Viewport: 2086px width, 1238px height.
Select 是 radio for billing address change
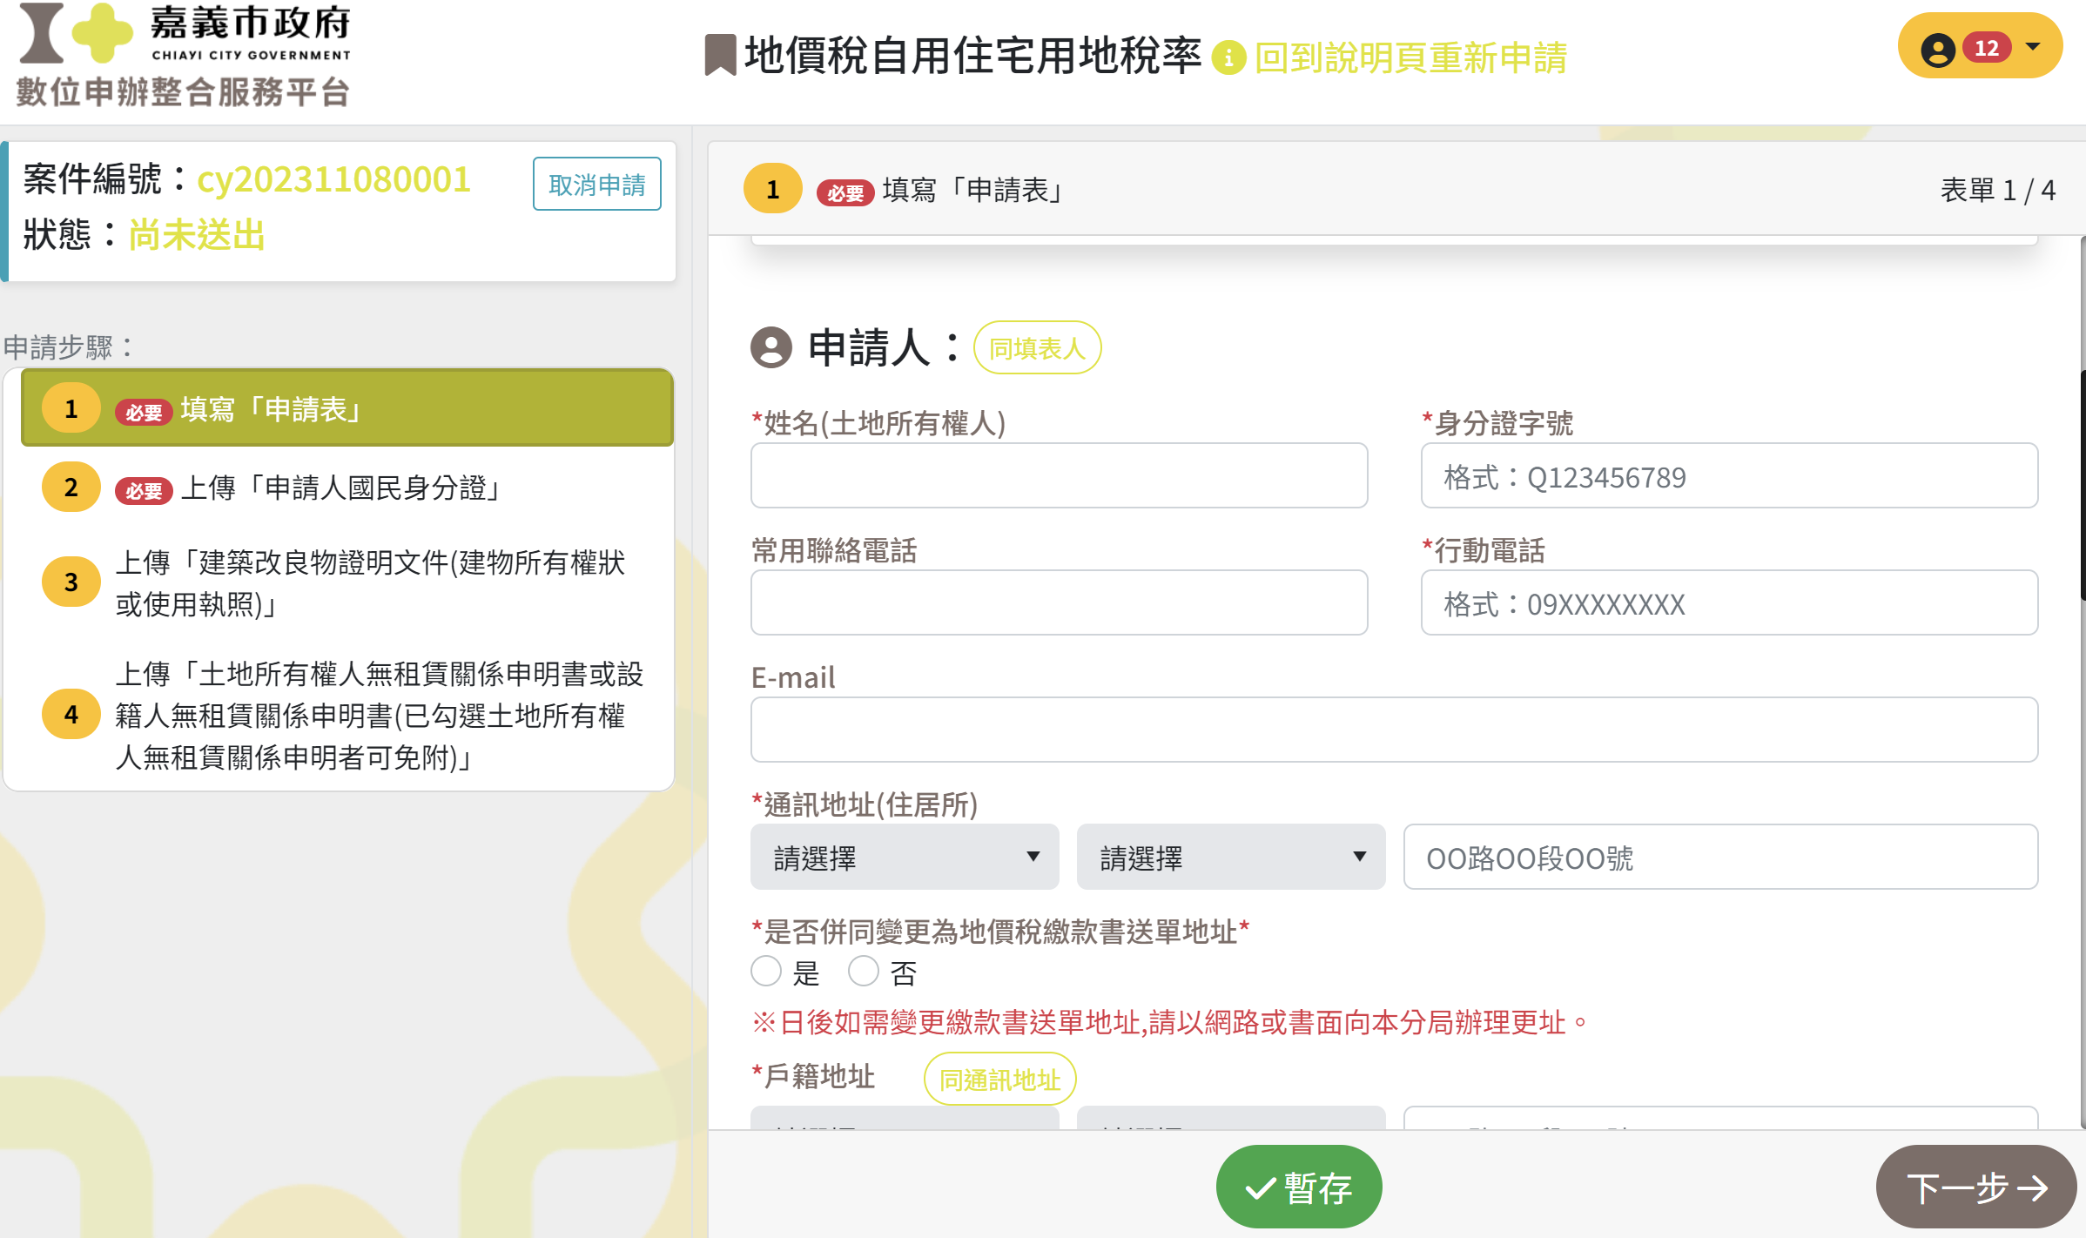point(766,971)
